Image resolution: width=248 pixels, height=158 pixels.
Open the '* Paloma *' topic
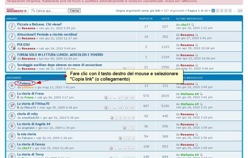[x=24, y=83]
